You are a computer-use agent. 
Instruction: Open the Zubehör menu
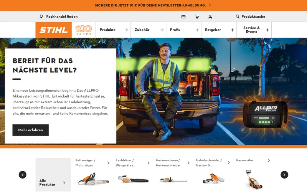coord(142,30)
